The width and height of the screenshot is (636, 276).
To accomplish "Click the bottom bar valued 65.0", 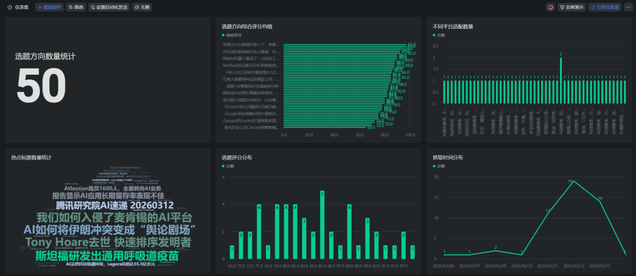I will [324, 128].
